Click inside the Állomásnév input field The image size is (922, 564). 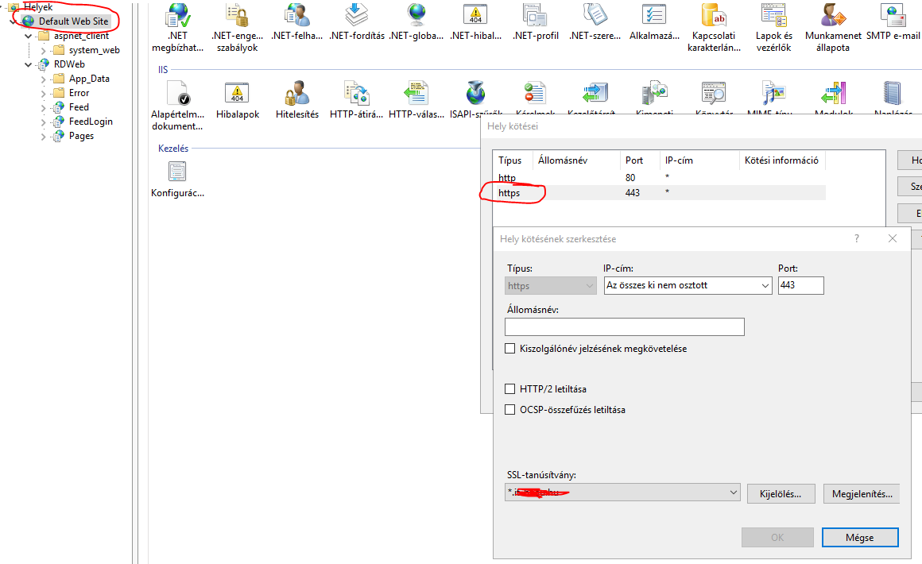(x=624, y=326)
